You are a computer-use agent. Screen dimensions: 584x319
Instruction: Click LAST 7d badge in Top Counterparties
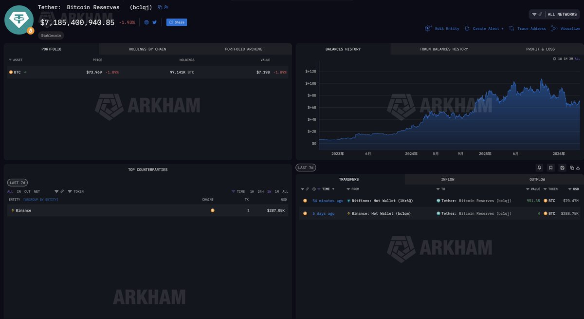point(17,183)
